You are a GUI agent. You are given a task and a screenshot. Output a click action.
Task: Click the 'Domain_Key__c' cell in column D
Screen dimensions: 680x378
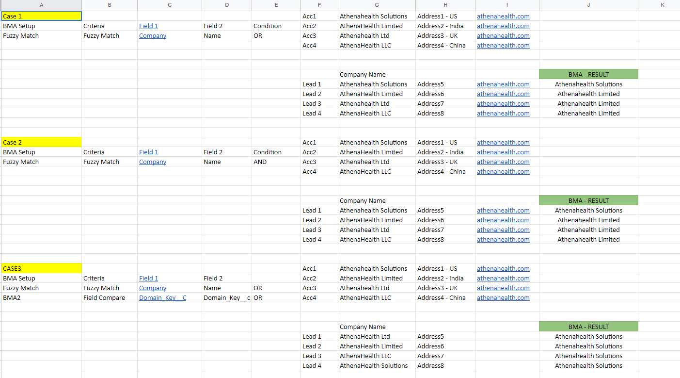(x=227, y=297)
